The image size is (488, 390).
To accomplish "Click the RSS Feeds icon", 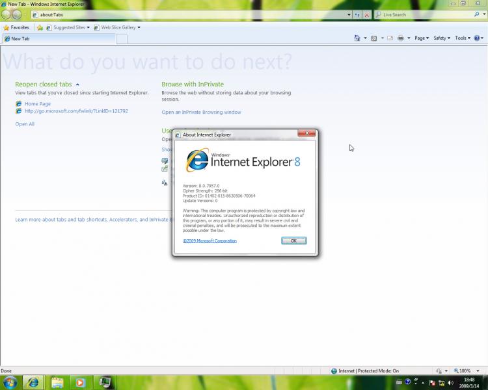I will [374, 38].
